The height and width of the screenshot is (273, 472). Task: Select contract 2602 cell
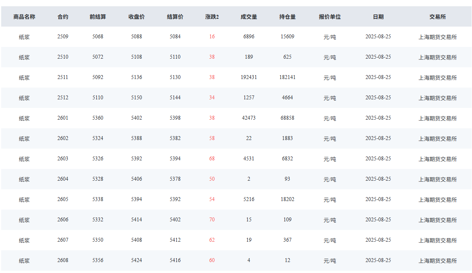[63, 138]
